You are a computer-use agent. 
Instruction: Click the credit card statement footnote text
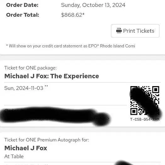click(71, 46)
